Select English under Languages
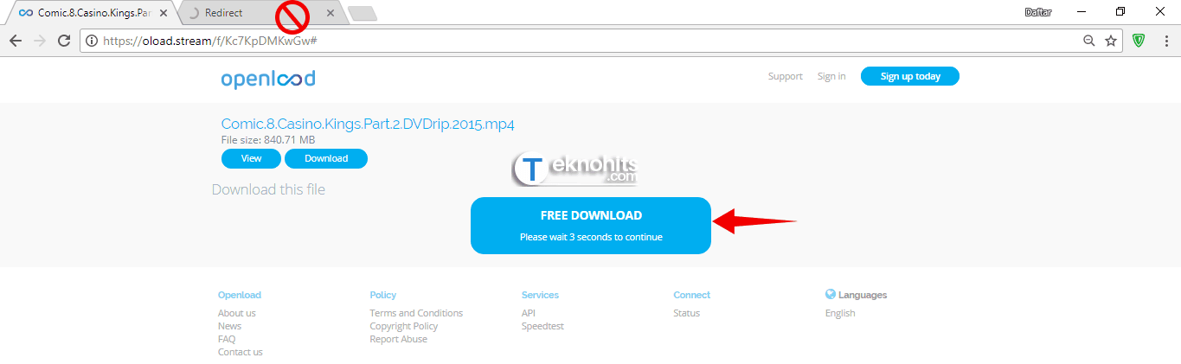1181x364 pixels. [840, 313]
